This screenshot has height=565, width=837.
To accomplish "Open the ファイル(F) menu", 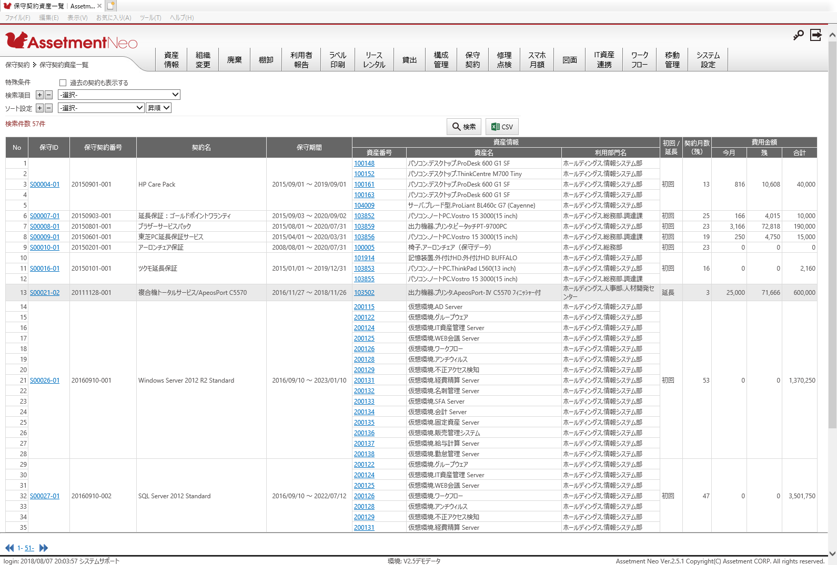I will coord(17,18).
